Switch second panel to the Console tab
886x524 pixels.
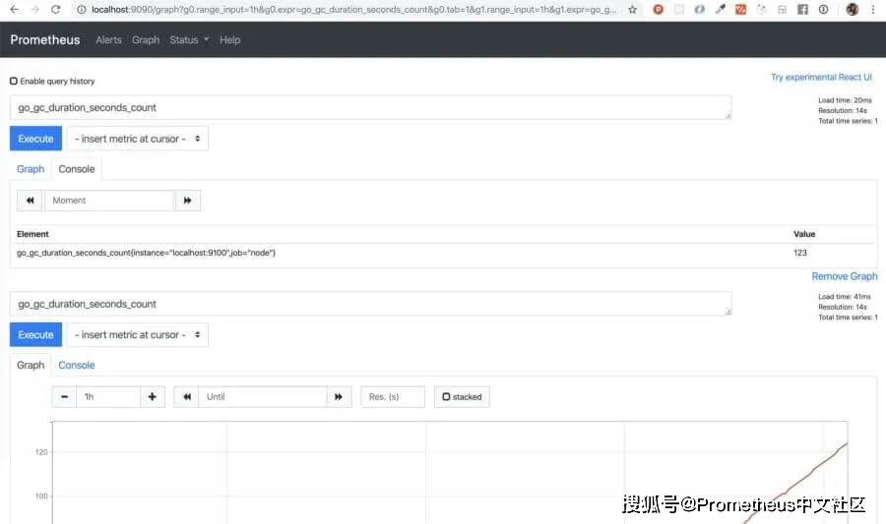pos(77,366)
